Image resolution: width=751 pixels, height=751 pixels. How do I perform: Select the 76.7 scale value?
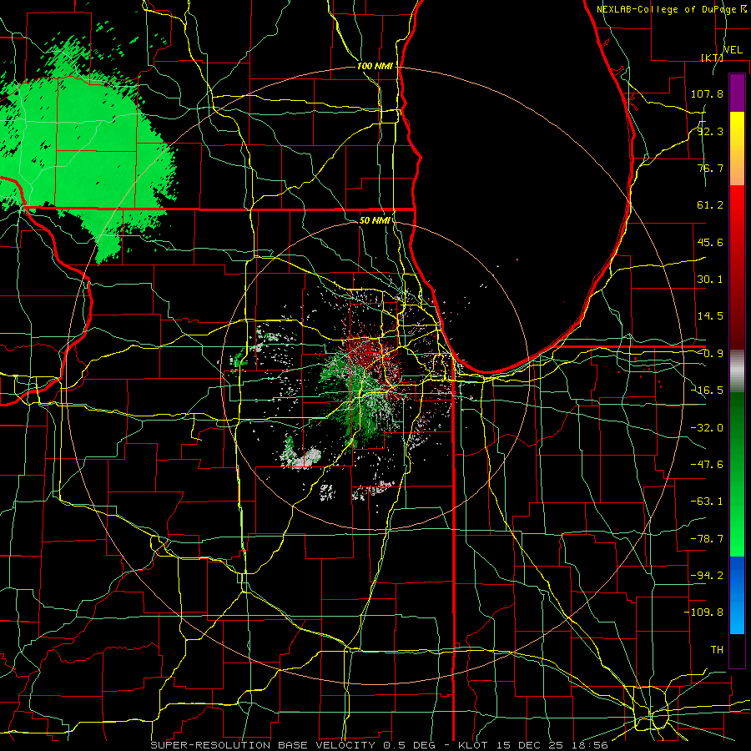710,168
